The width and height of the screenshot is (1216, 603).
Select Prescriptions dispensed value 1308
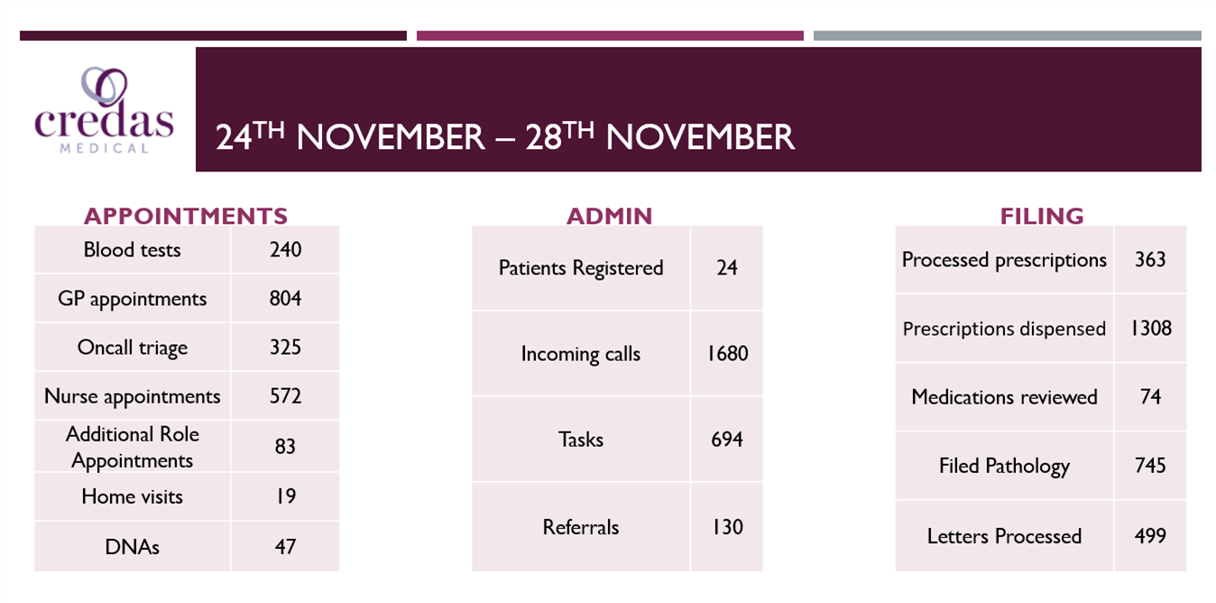(x=1150, y=328)
